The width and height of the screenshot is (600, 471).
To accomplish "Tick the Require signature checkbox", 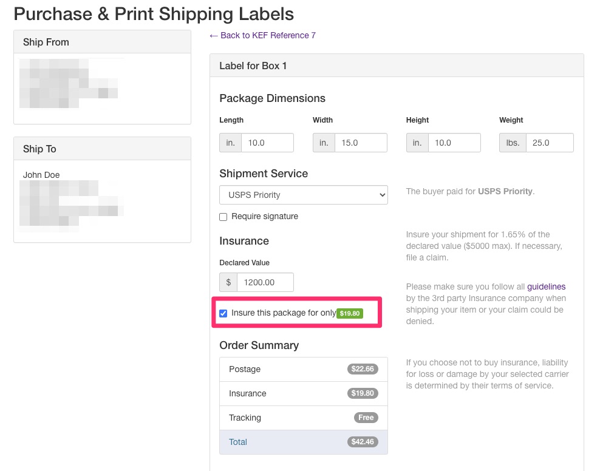I will tap(223, 217).
